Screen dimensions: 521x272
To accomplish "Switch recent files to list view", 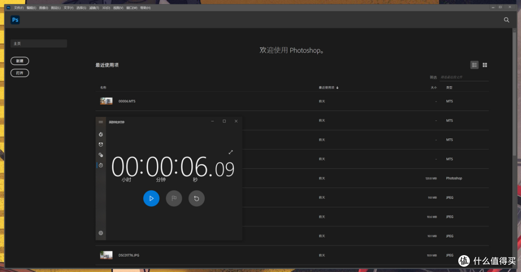I will click(x=475, y=65).
